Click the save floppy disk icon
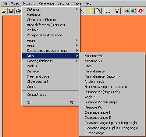The height and width of the screenshot is (137, 146). tap(11, 11)
